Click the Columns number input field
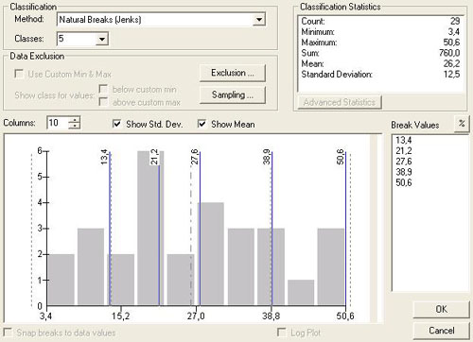 (x=58, y=123)
